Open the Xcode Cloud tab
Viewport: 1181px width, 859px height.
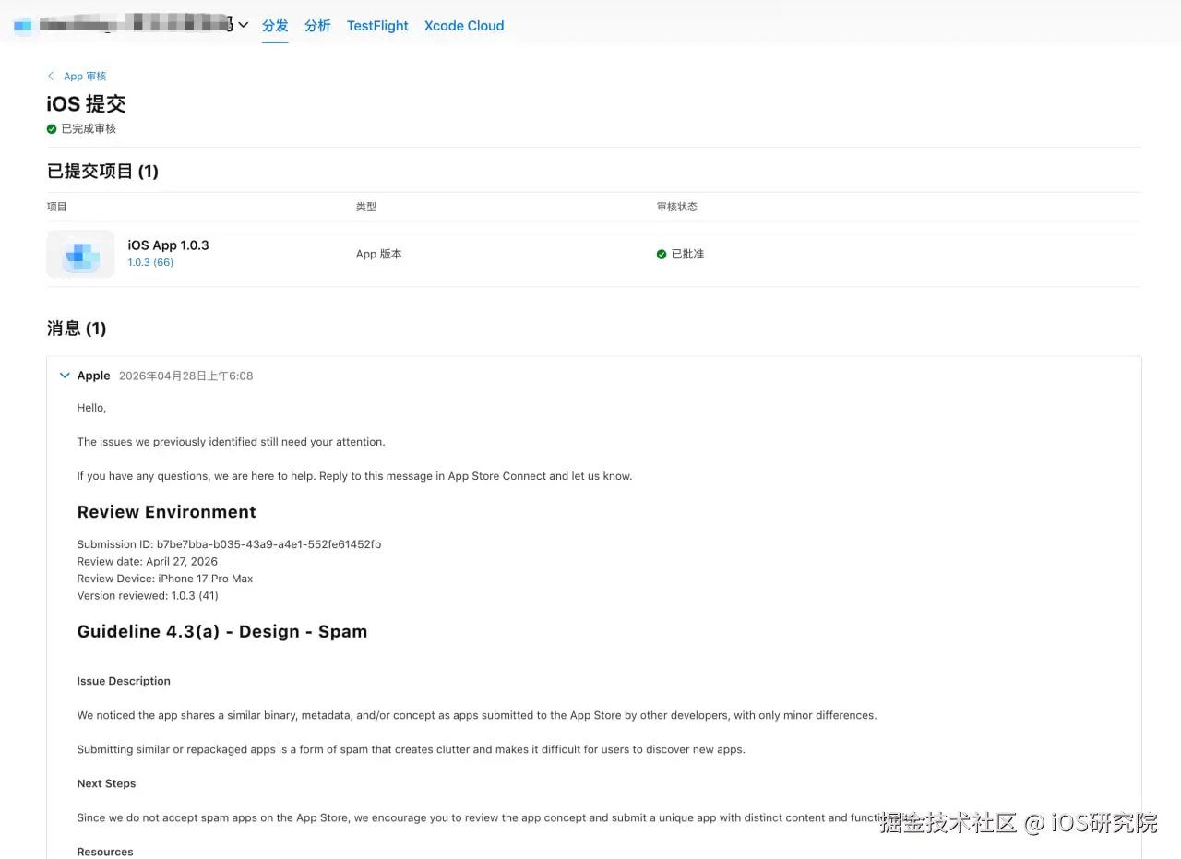tap(464, 26)
